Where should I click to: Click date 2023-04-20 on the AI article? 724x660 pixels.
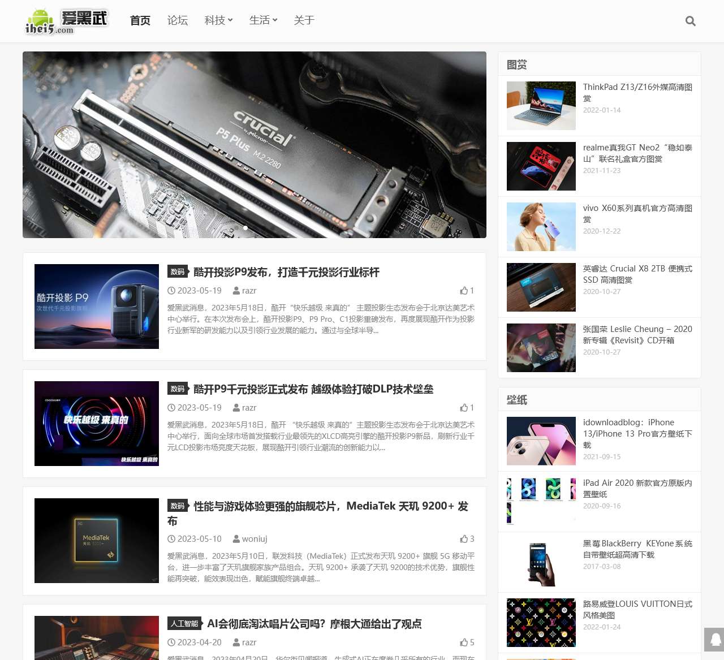point(200,642)
